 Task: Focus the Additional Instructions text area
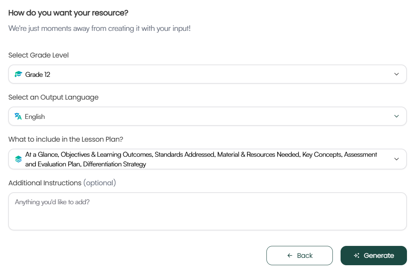pos(207,211)
